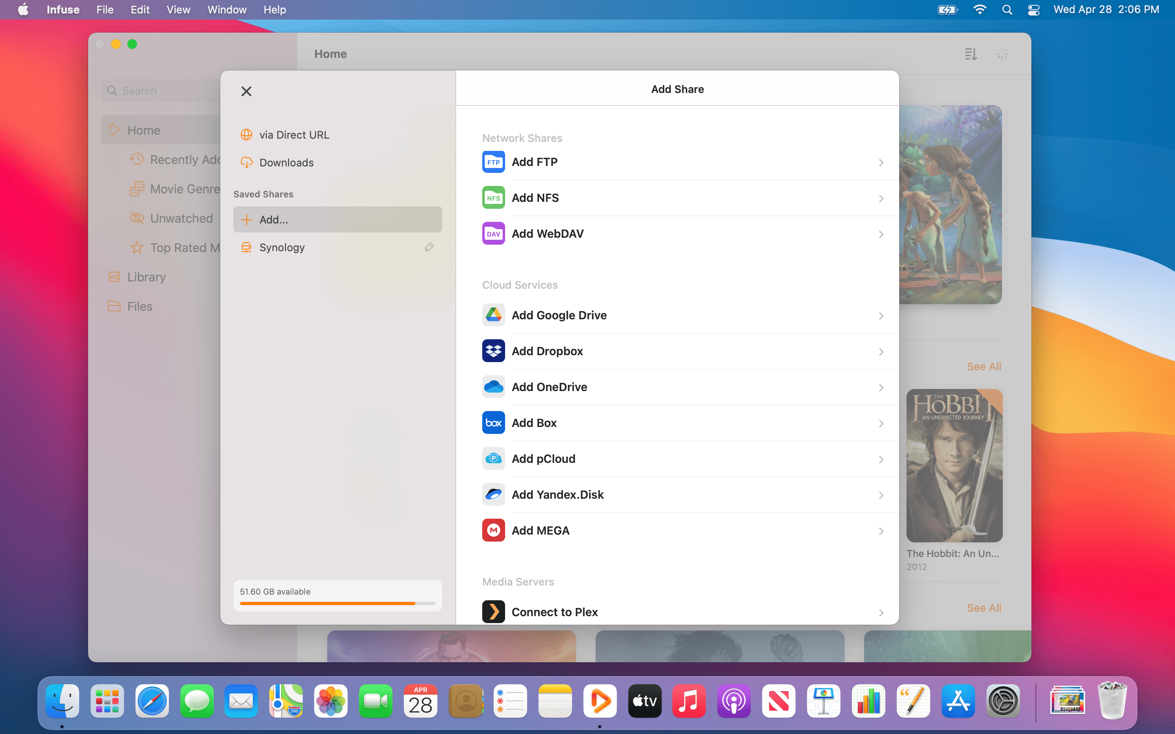Open Add Google Drive via its icon
The height and width of the screenshot is (734, 1175).
[x=493, y=314]
